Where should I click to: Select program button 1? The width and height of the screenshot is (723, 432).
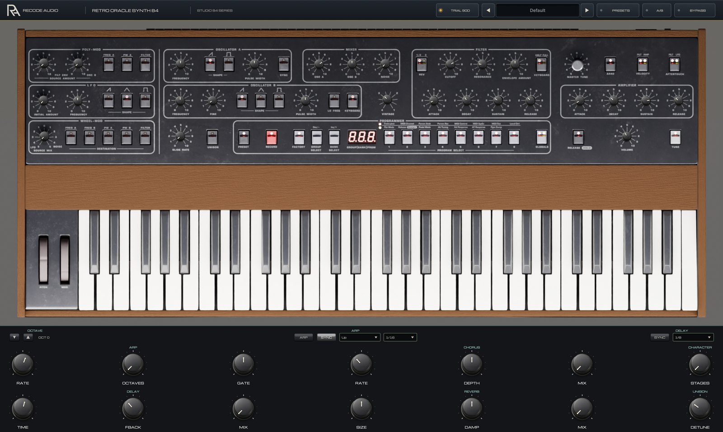tap(389, 137)
